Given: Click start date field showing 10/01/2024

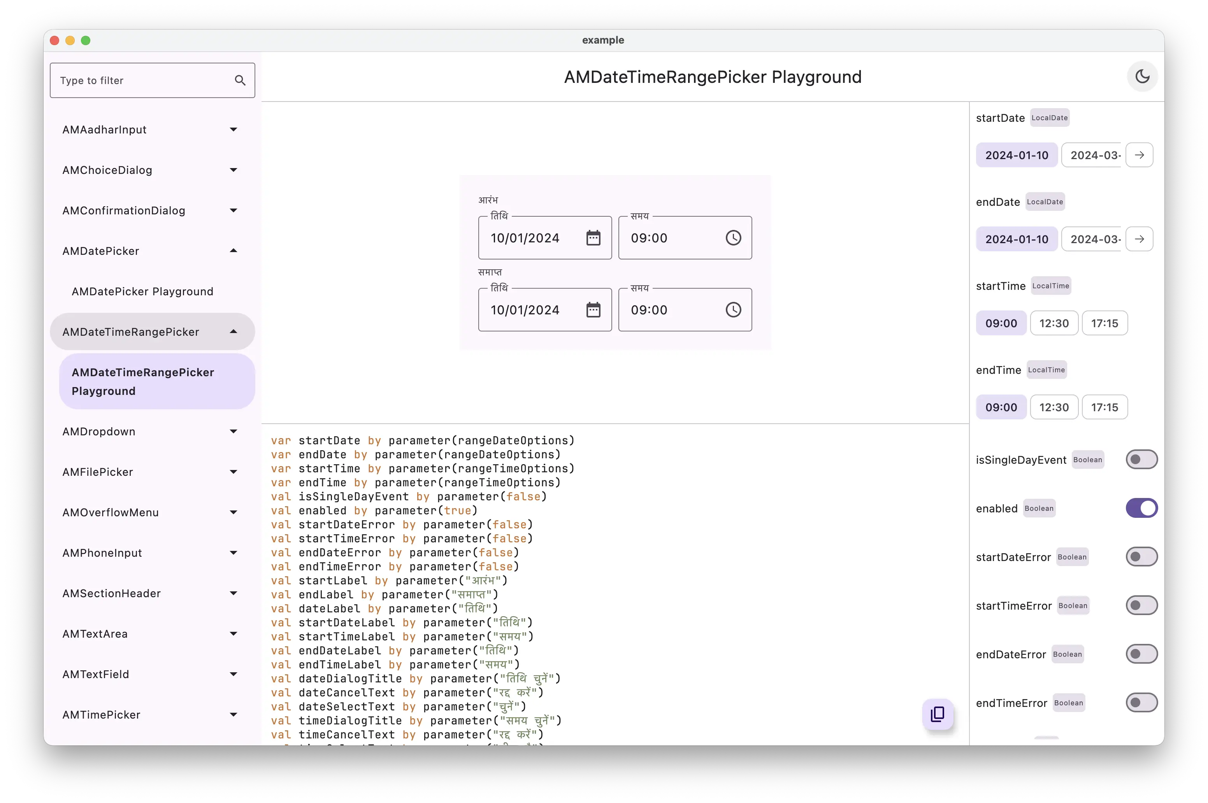Looking at the screenshot, I should point(544,238).
